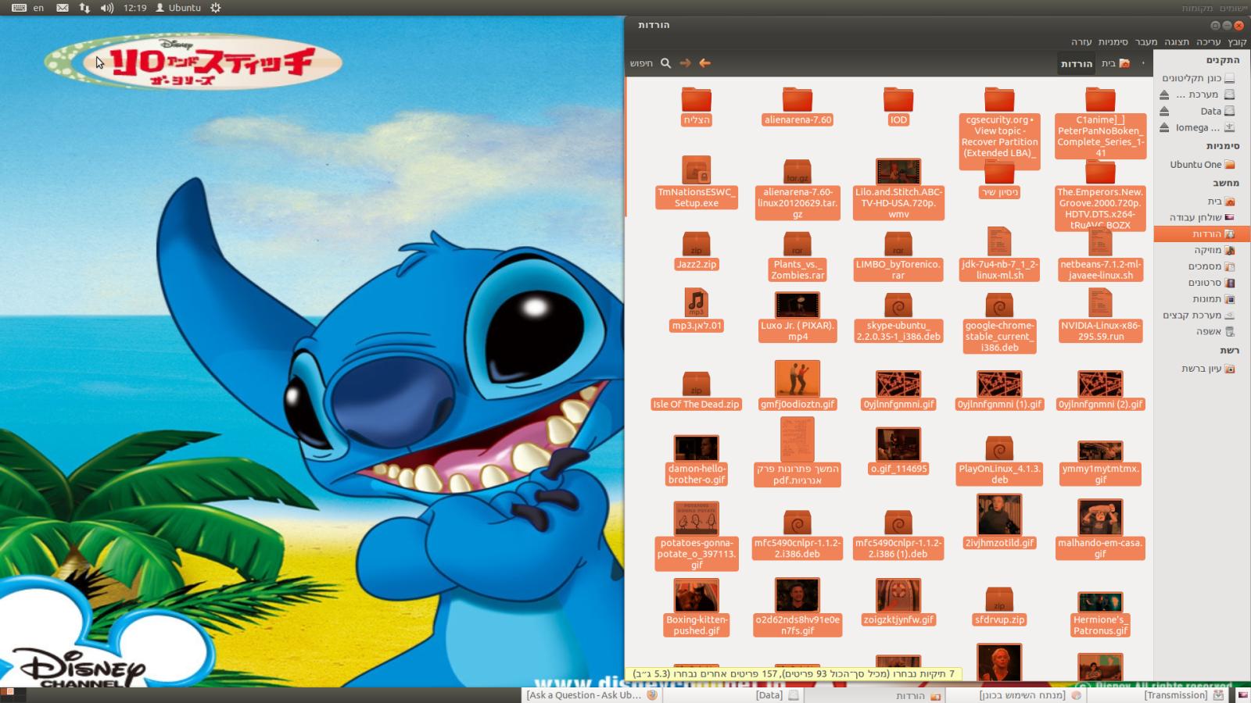1251x703 pixels.
Task: Select netbeans-7.1.2 javaee-linux.sh script icon
Action: (1100, 241)
